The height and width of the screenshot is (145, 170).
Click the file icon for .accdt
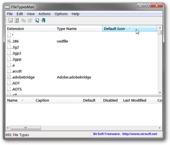pos(9,71)
